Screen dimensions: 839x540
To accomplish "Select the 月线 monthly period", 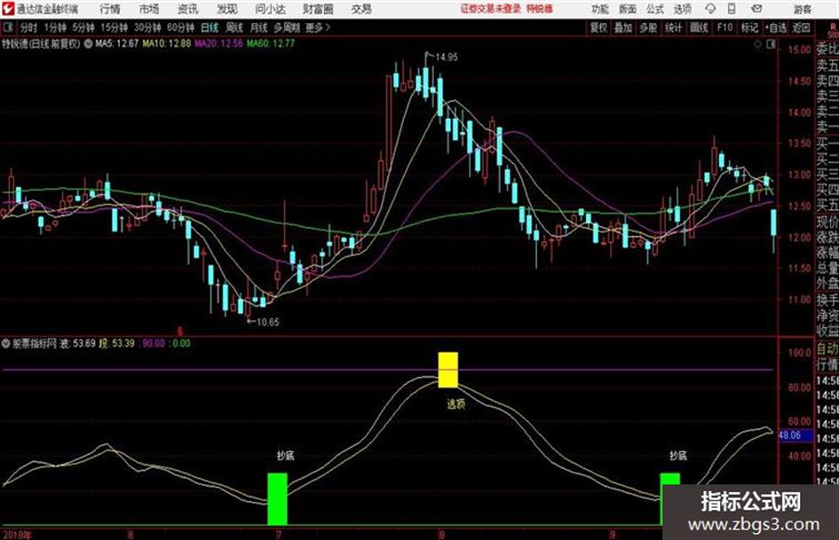I will (258, 27).
